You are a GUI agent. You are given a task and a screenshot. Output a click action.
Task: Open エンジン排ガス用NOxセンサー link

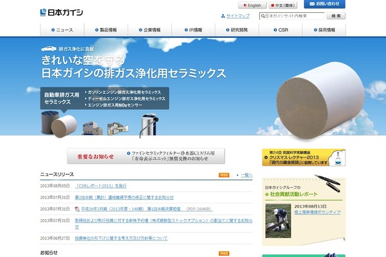click(x=115, y=105)
